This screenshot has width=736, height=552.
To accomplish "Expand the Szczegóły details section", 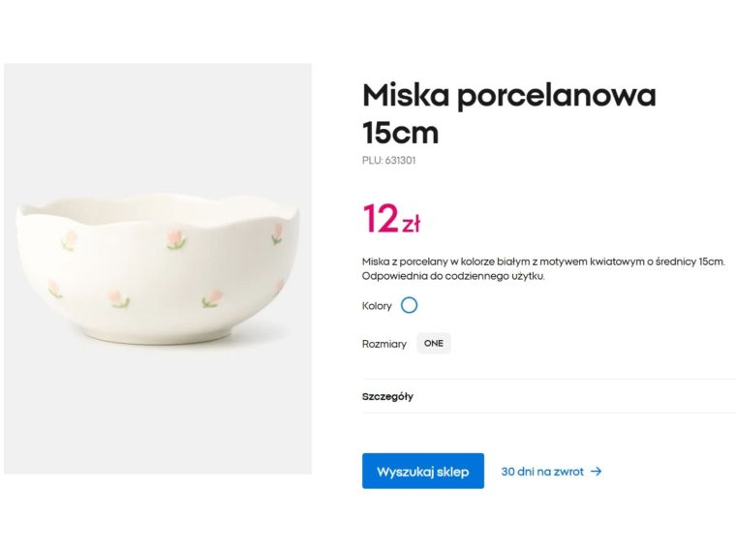I will coord(388,396).
